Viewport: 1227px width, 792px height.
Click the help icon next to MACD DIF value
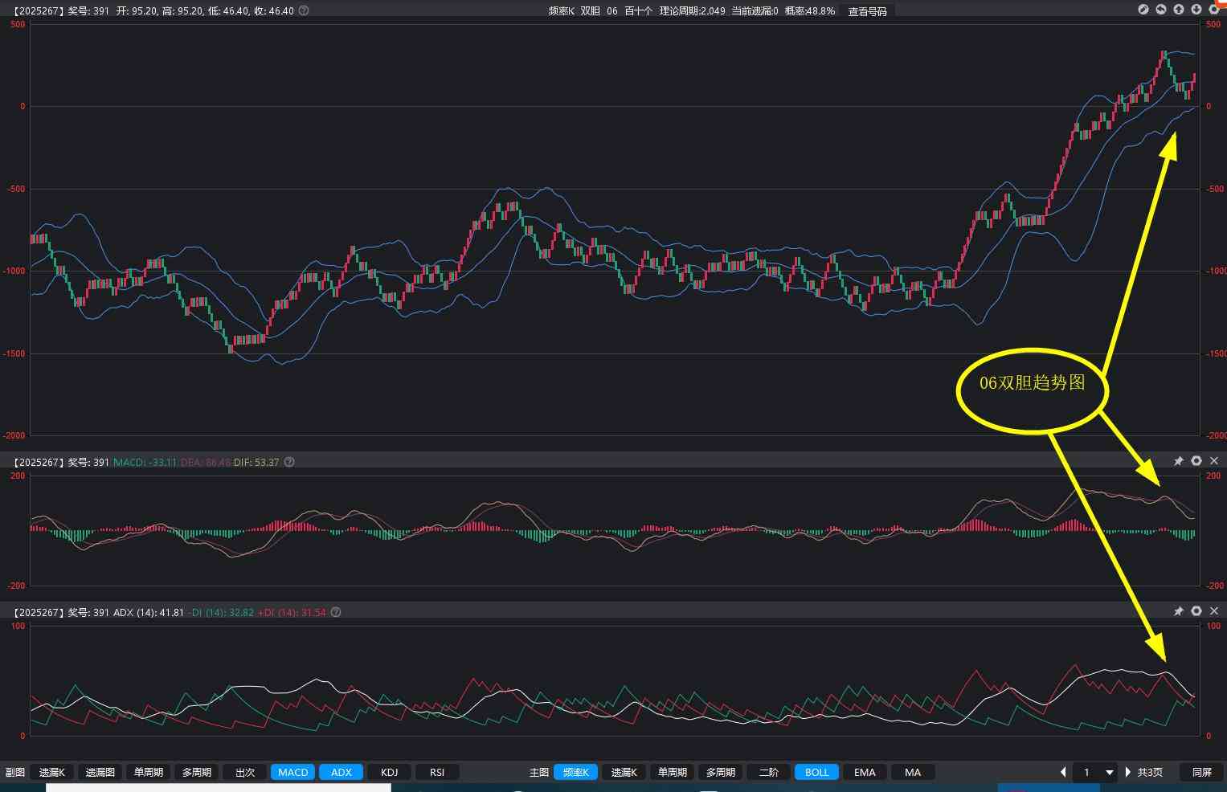coord(289,462)
